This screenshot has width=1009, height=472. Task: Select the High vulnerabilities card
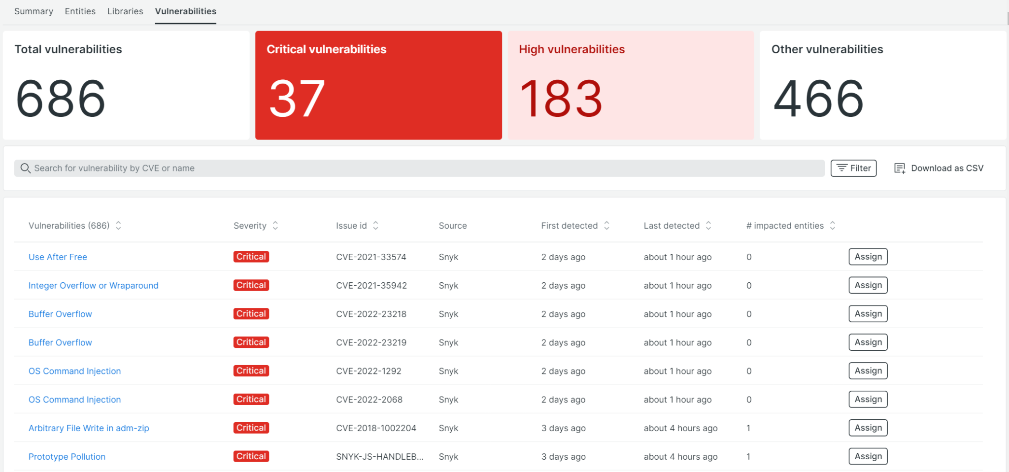coord(631,85)
